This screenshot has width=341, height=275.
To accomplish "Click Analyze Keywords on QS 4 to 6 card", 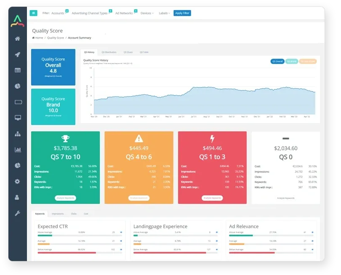I will click(x=139, y=198).
